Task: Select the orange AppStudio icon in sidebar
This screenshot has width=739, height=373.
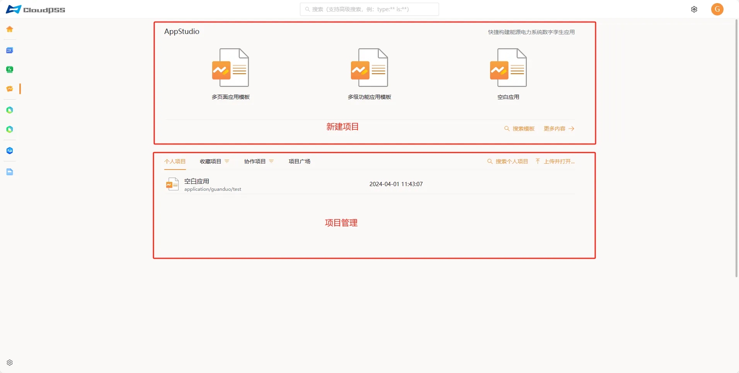Action: coord(10,89)
